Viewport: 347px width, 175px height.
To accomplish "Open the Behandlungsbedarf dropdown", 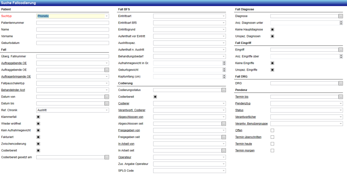I will click(189, 56).
